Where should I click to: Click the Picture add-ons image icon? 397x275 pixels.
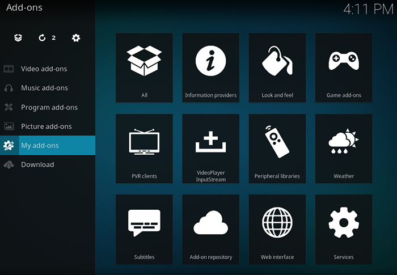tap(9, 126)
